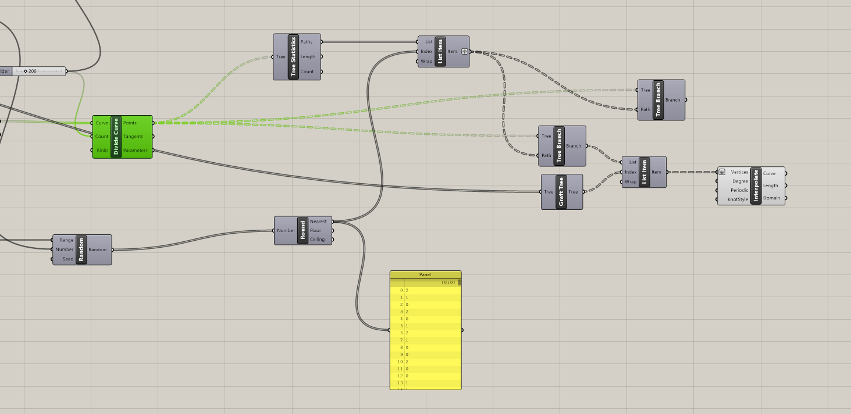Click the Number input of the Random component

click(x=65, y=249)
